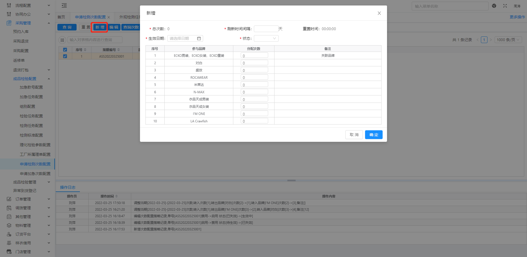Click the 刷新时间间隔 input field
This screenshot has width=527, height=257.
click(x=266, y=29)
